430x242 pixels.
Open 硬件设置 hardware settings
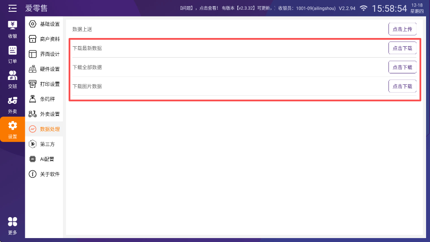point(44,69)
